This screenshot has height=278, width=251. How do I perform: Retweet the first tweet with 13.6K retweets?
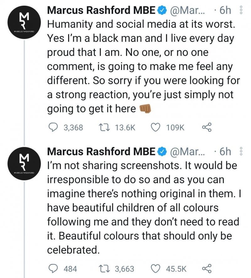102,127
